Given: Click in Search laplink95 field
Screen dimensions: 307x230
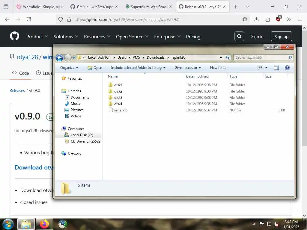Looking at the screenshot, I should point(261,57).
